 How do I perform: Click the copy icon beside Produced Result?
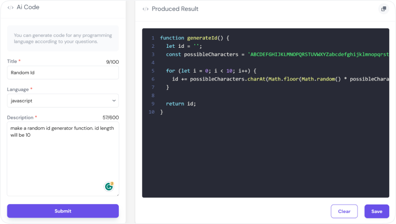[x=383, y=9]
